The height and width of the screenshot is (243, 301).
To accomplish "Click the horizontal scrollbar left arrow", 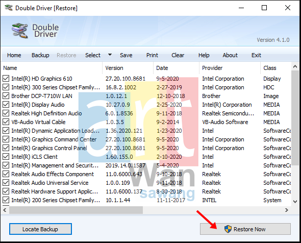I will (5, 210).
